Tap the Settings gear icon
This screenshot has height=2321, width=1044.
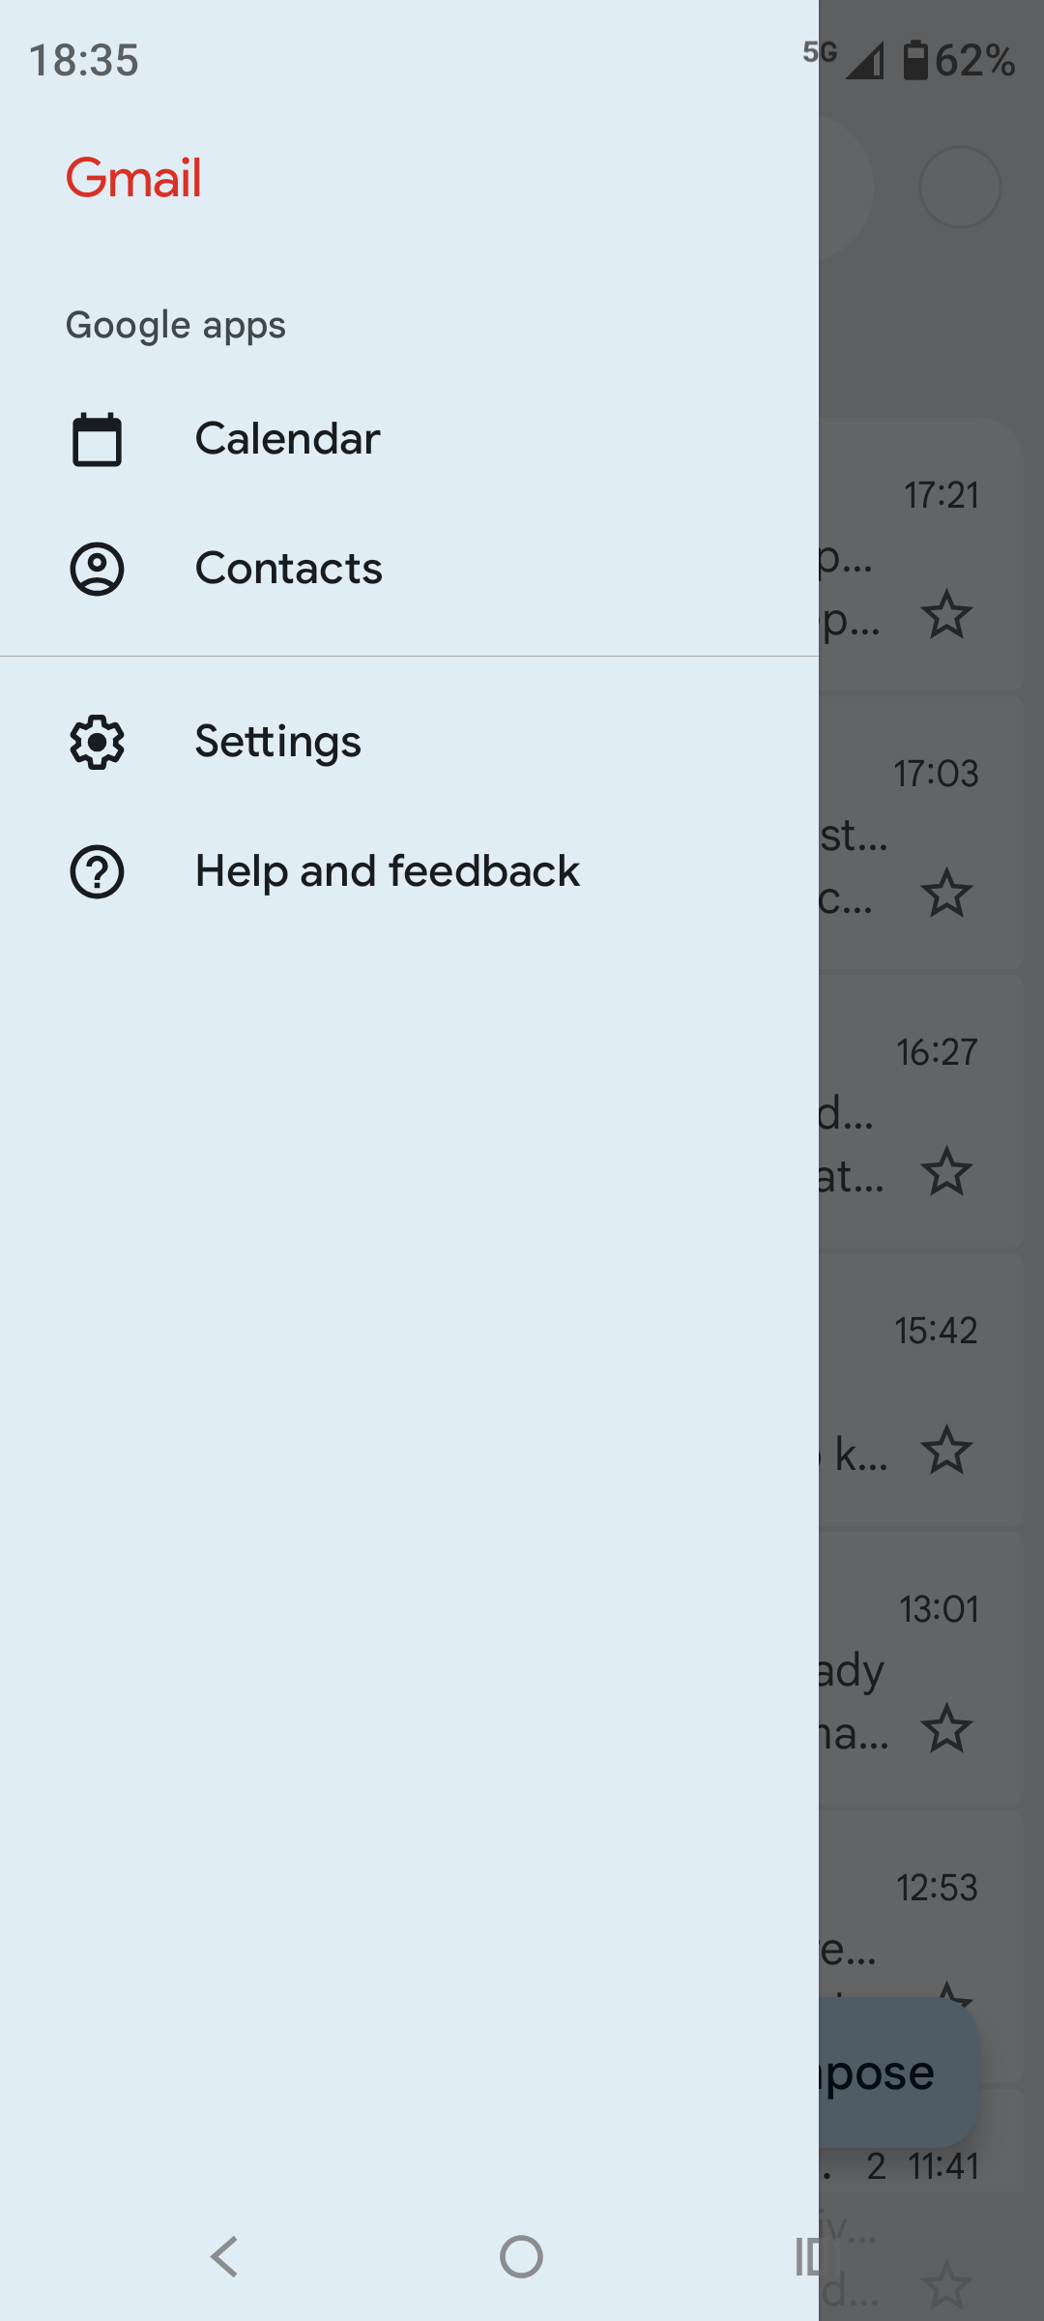point(97,742)
